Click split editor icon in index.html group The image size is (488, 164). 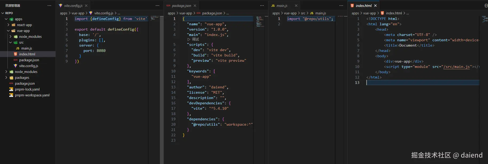pos(486,6)
